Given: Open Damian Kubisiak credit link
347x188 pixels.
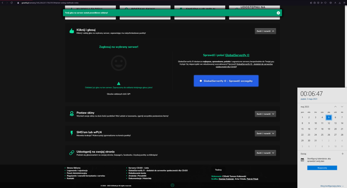Looking at the screenshot, I should click(x=226, y=179).
